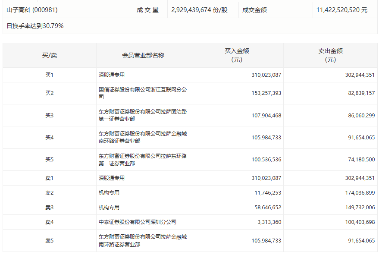Select 深股通专用 in the 买1 row
Viewport: 379px width, 255px height.
[112, 75]
